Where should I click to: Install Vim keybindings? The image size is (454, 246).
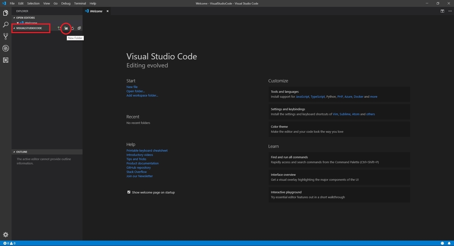point(335,114)
